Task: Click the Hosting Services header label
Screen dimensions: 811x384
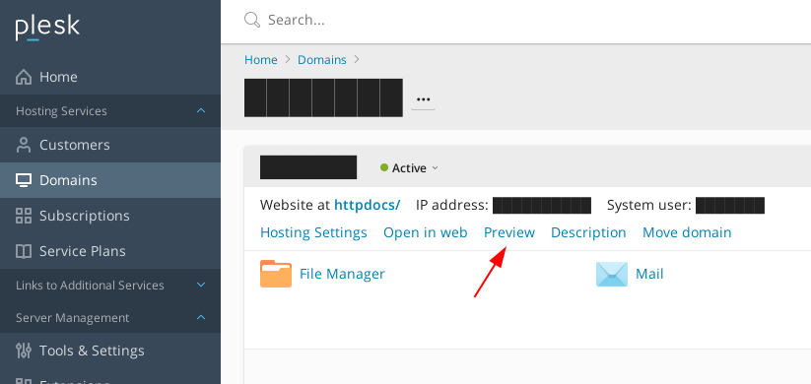Action: 61,111
